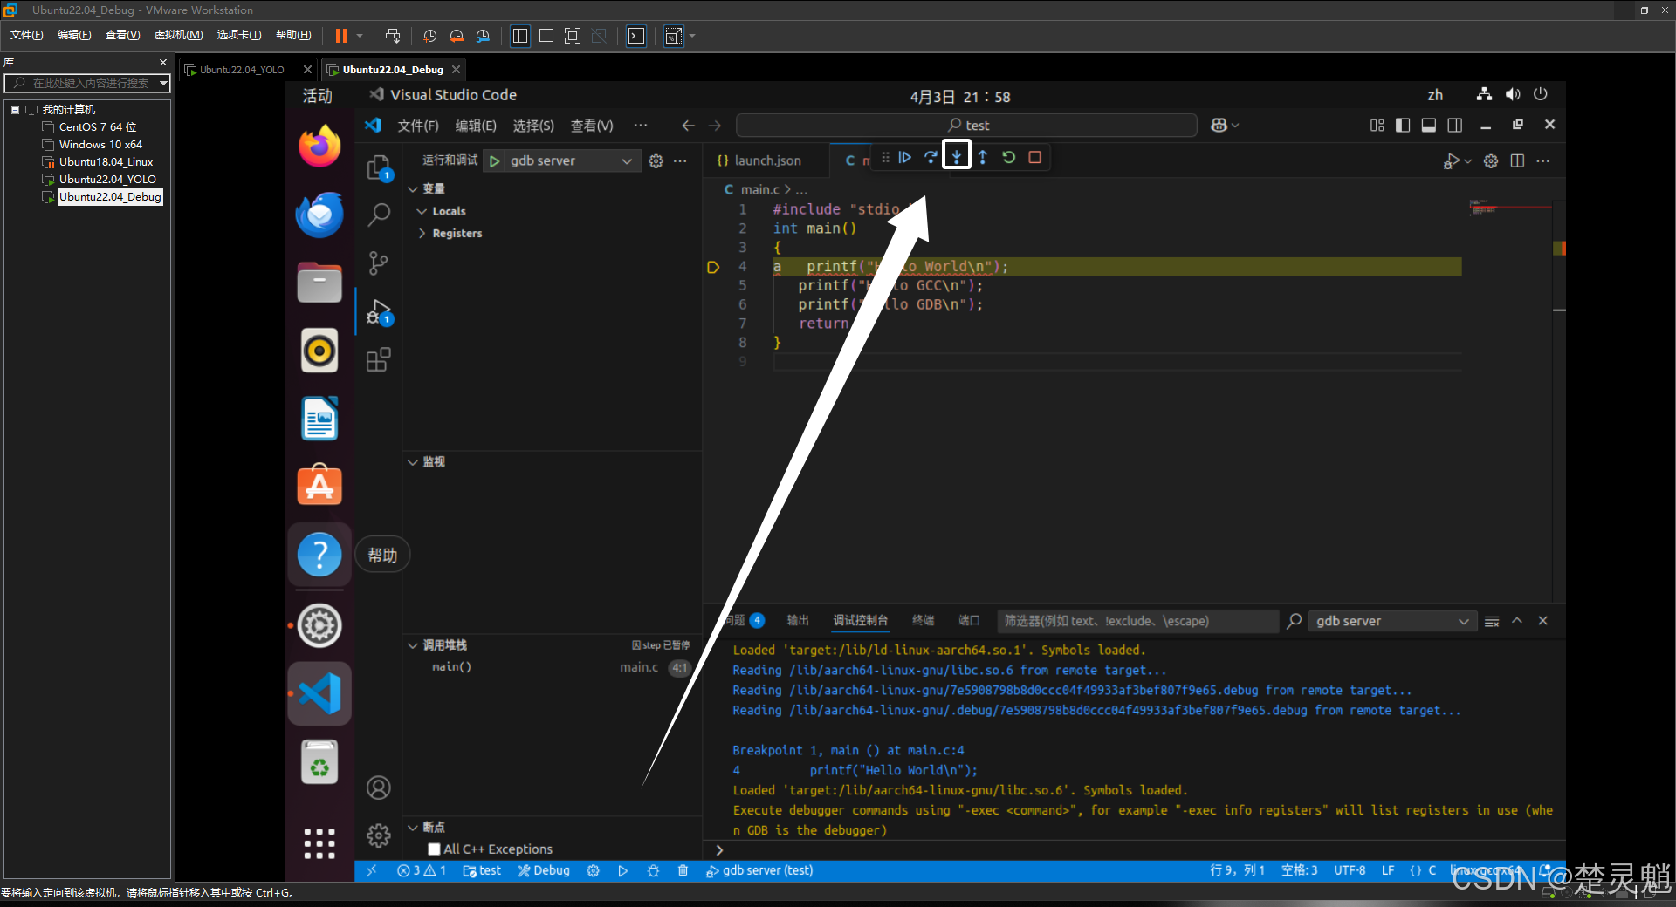Open the Accounts icon in the activity bar

379,788
